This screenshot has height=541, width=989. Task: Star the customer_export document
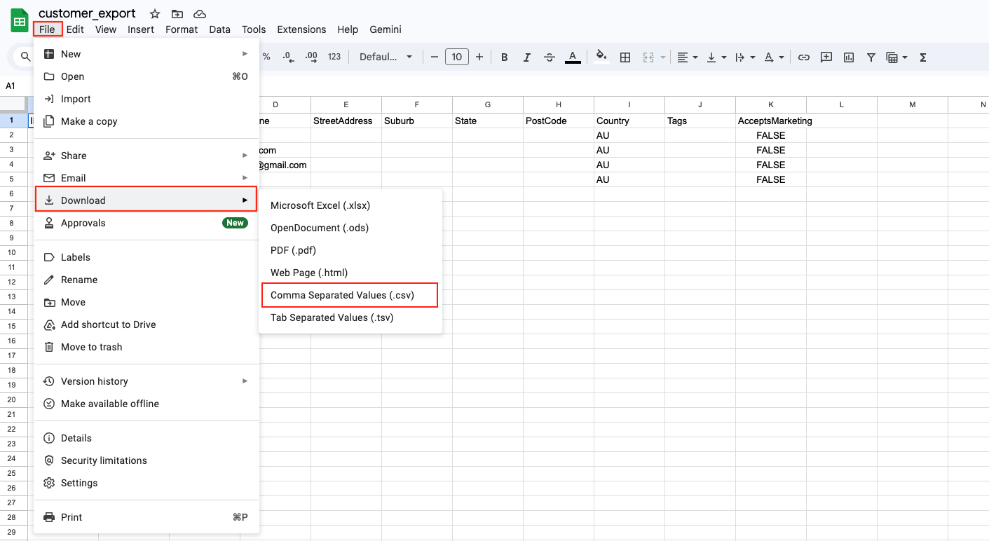[x=155, y=14]
